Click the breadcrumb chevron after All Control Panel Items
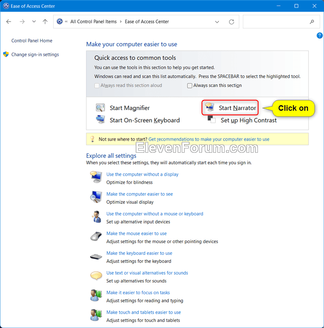Image resolution: width=324 pixels, height=328 pixels. 121,22
